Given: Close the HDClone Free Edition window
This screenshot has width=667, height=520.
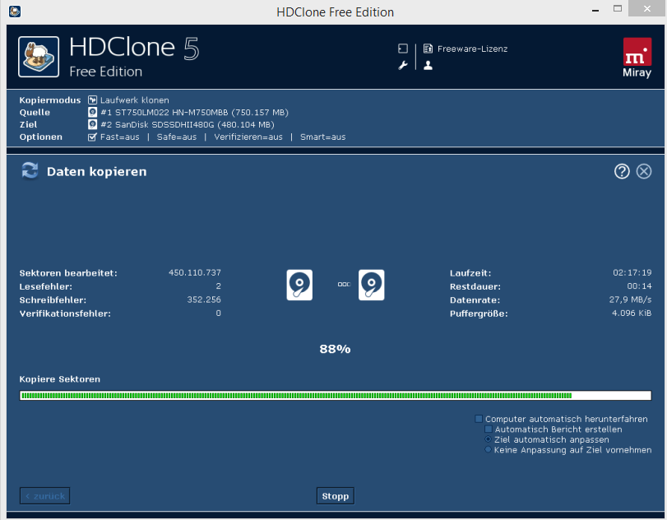Looking at the screenshot, I should (647, 8).
